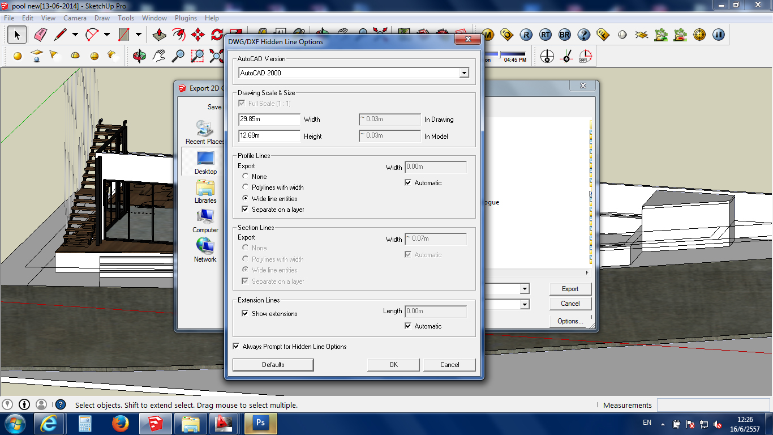Expand the Rectangle tool dropdown arrow

click(139, 35)
